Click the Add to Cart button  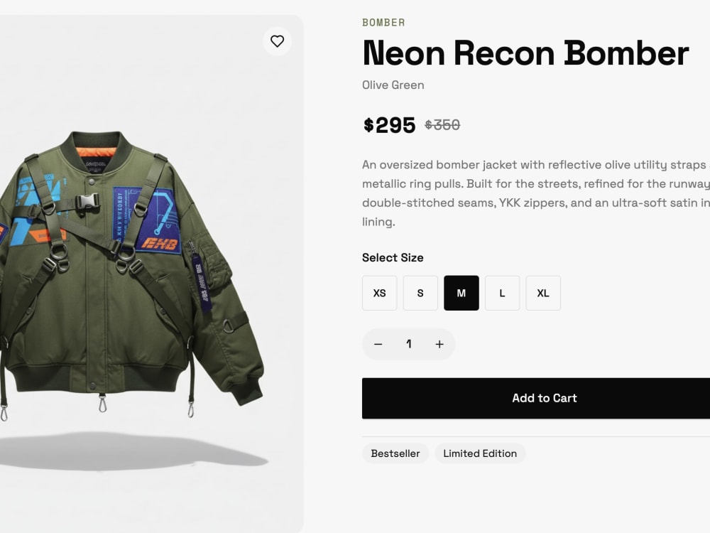click(x=536, y=398)
